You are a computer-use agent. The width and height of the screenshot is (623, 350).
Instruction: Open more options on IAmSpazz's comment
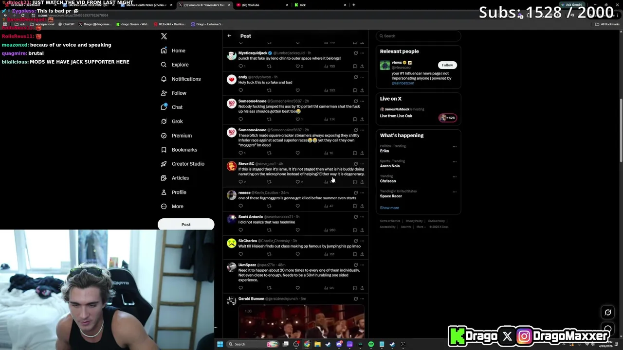tap(362, 265)
